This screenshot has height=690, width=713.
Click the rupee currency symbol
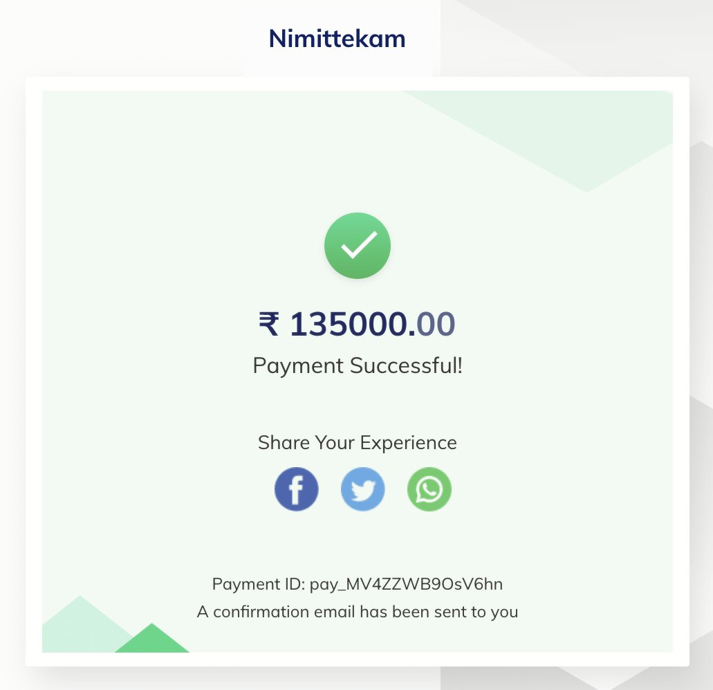pyautogui.click(x=268, y=324)
